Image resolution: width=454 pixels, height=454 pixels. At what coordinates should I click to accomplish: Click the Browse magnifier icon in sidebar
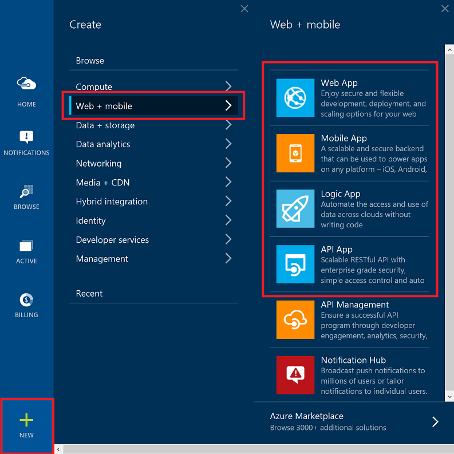click(x=26, y=191)
